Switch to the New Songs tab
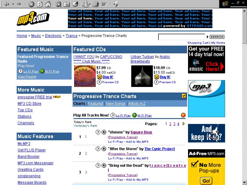This screenshot has height=185, width=247. (x=115, y=104)
